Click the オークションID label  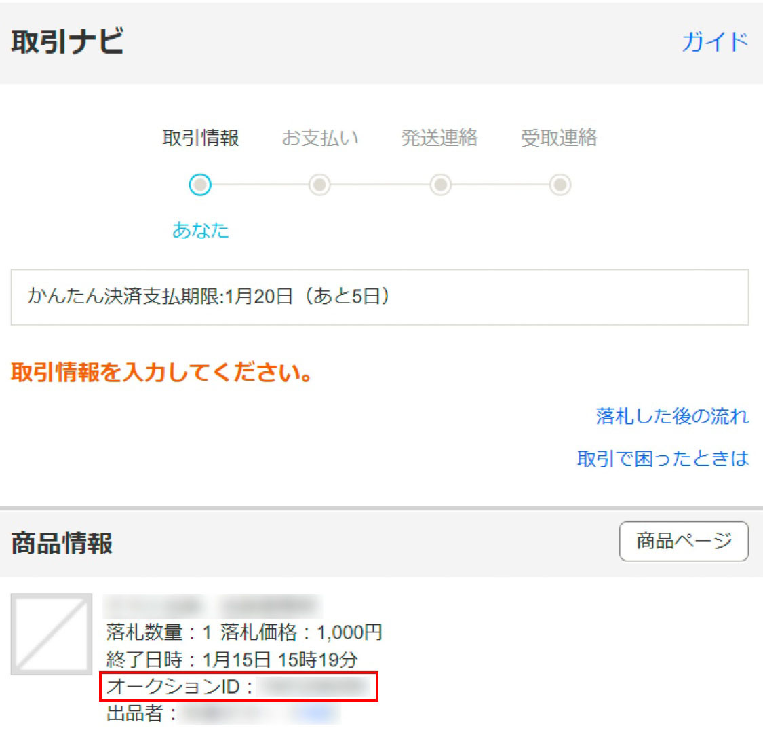click(x=180, y=687)
